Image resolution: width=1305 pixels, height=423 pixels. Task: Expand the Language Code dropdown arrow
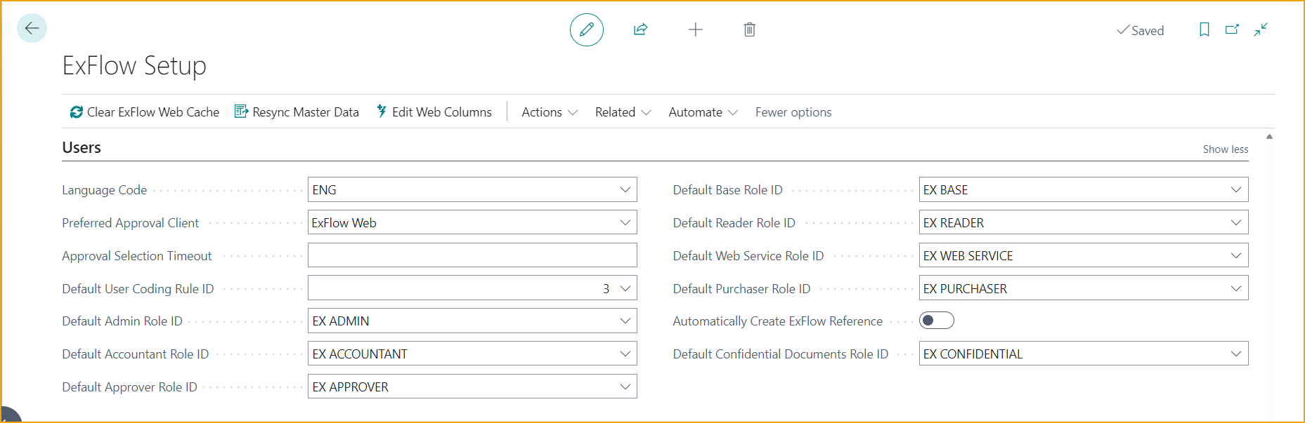click(625, 189)
